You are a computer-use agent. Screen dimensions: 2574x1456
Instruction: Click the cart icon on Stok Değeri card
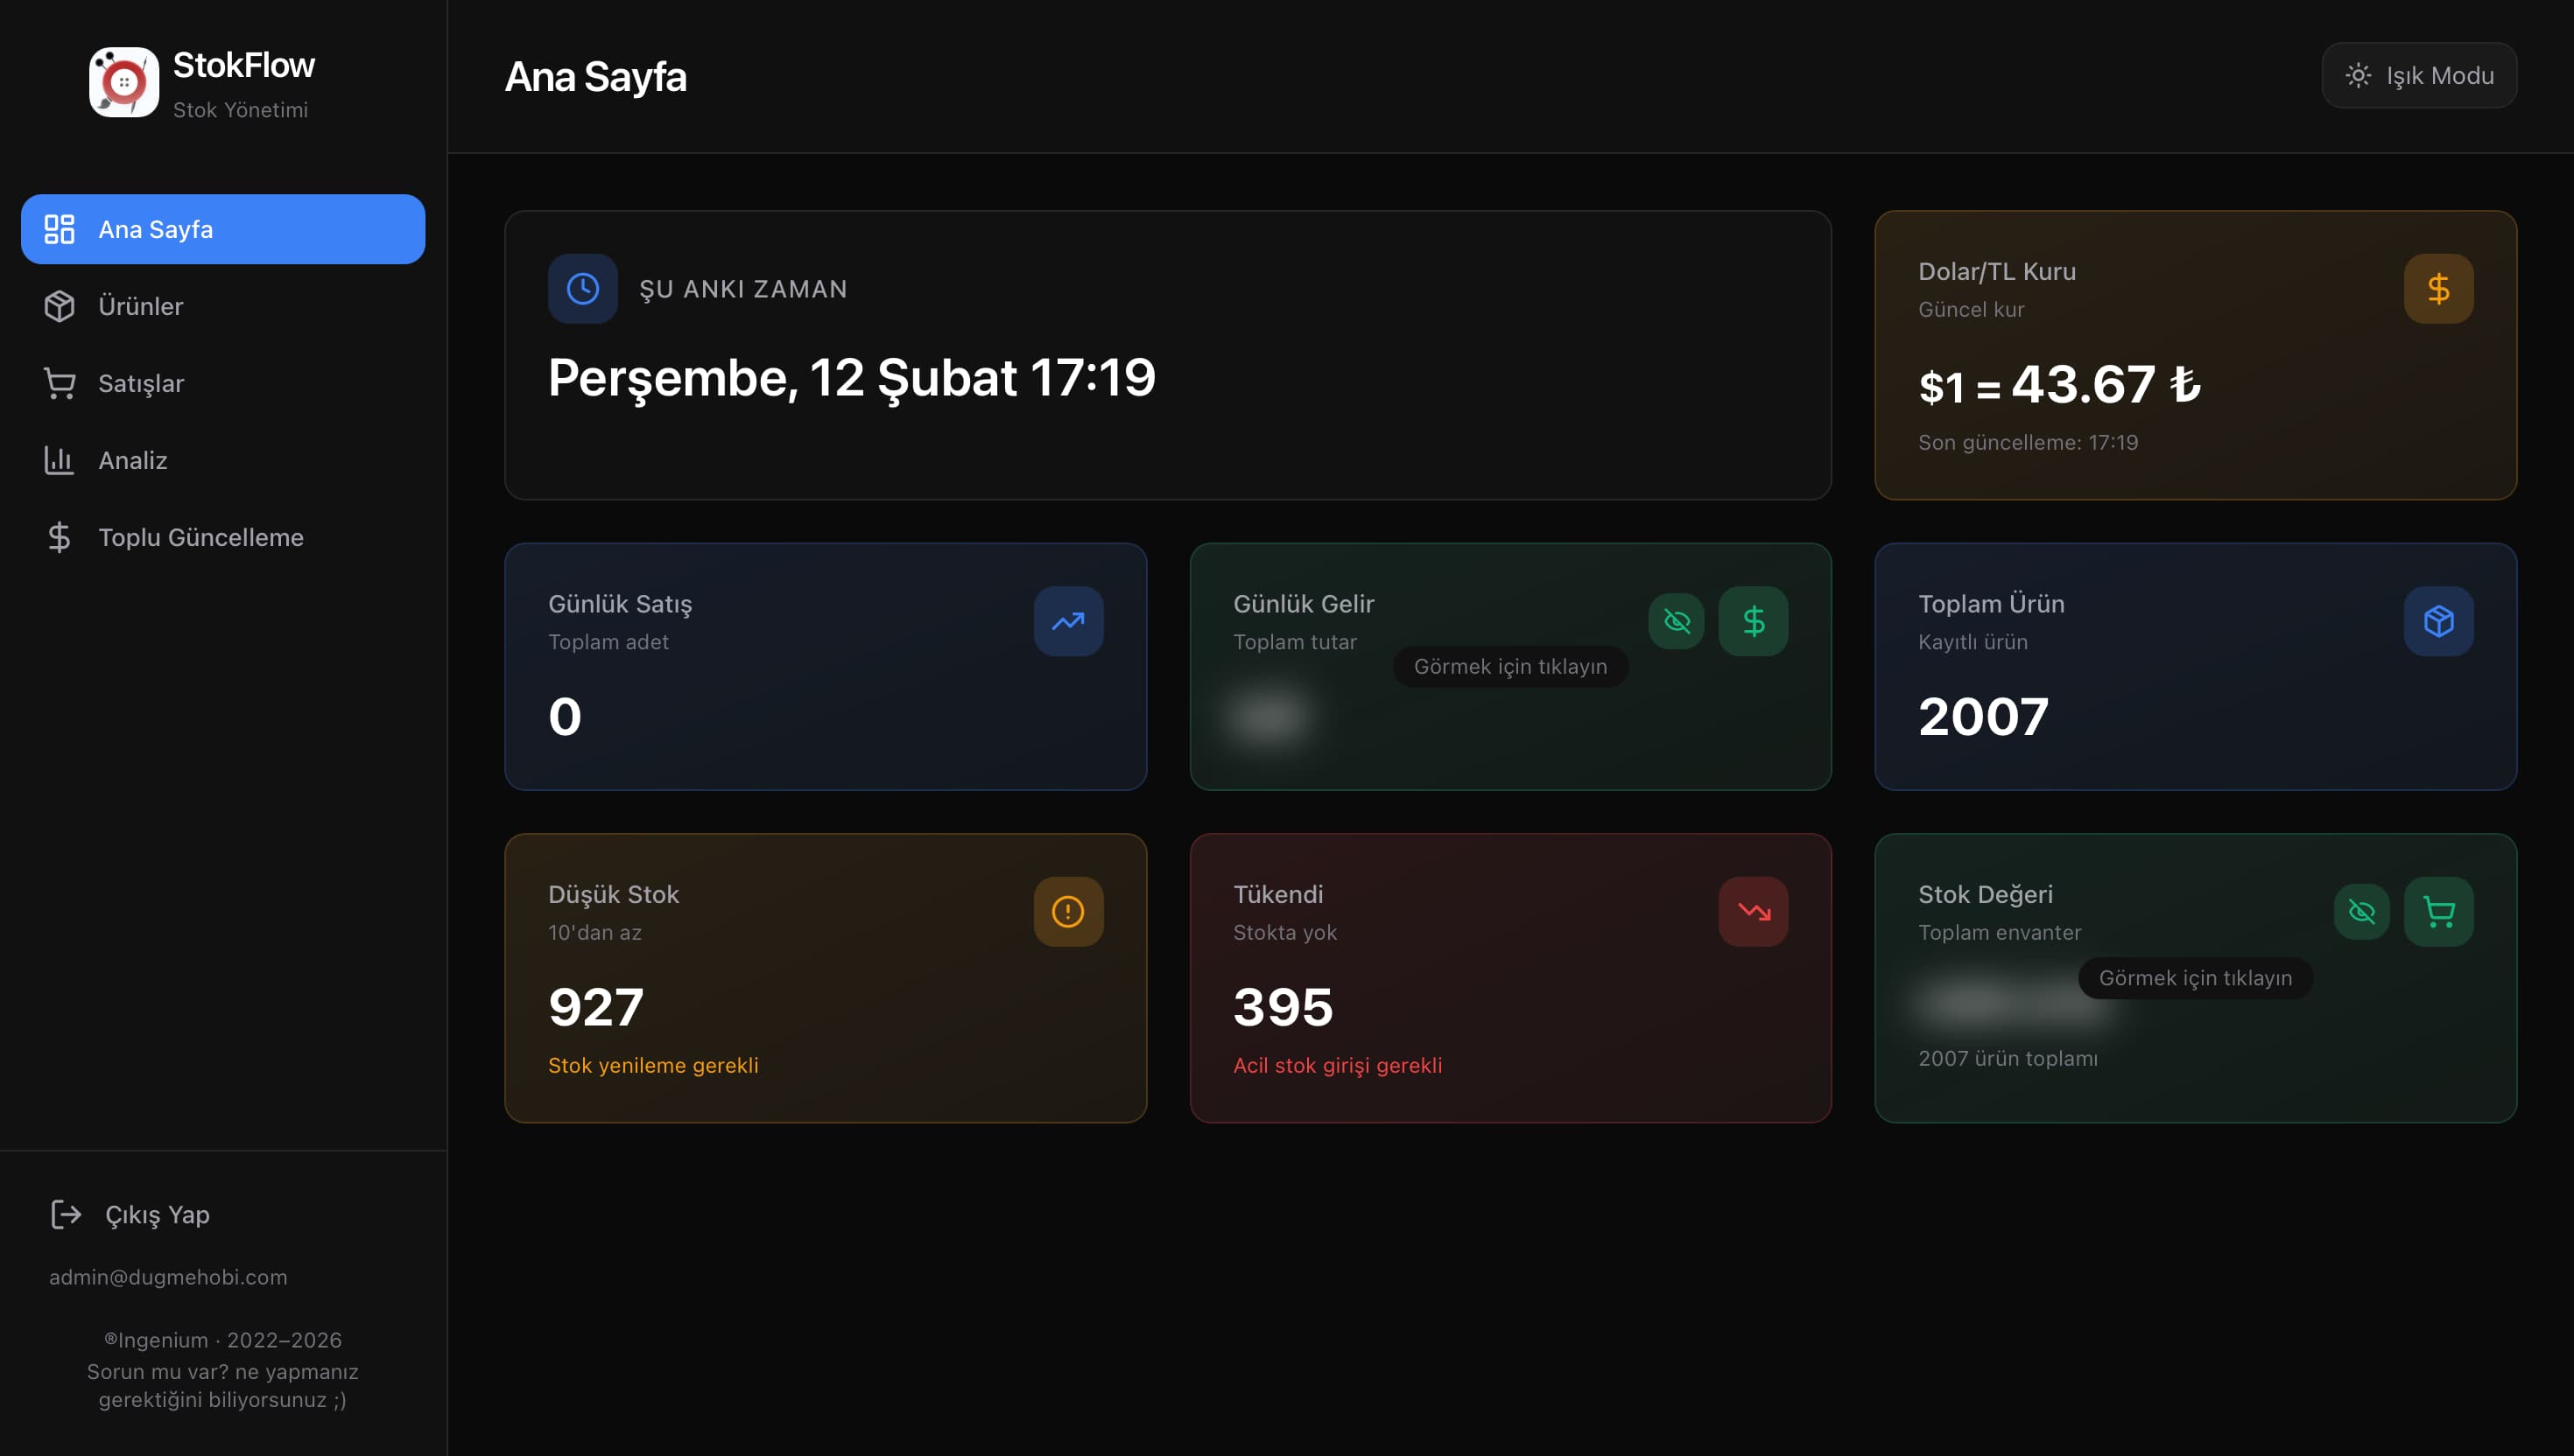pyautogui.click(x=2438, y=911)
